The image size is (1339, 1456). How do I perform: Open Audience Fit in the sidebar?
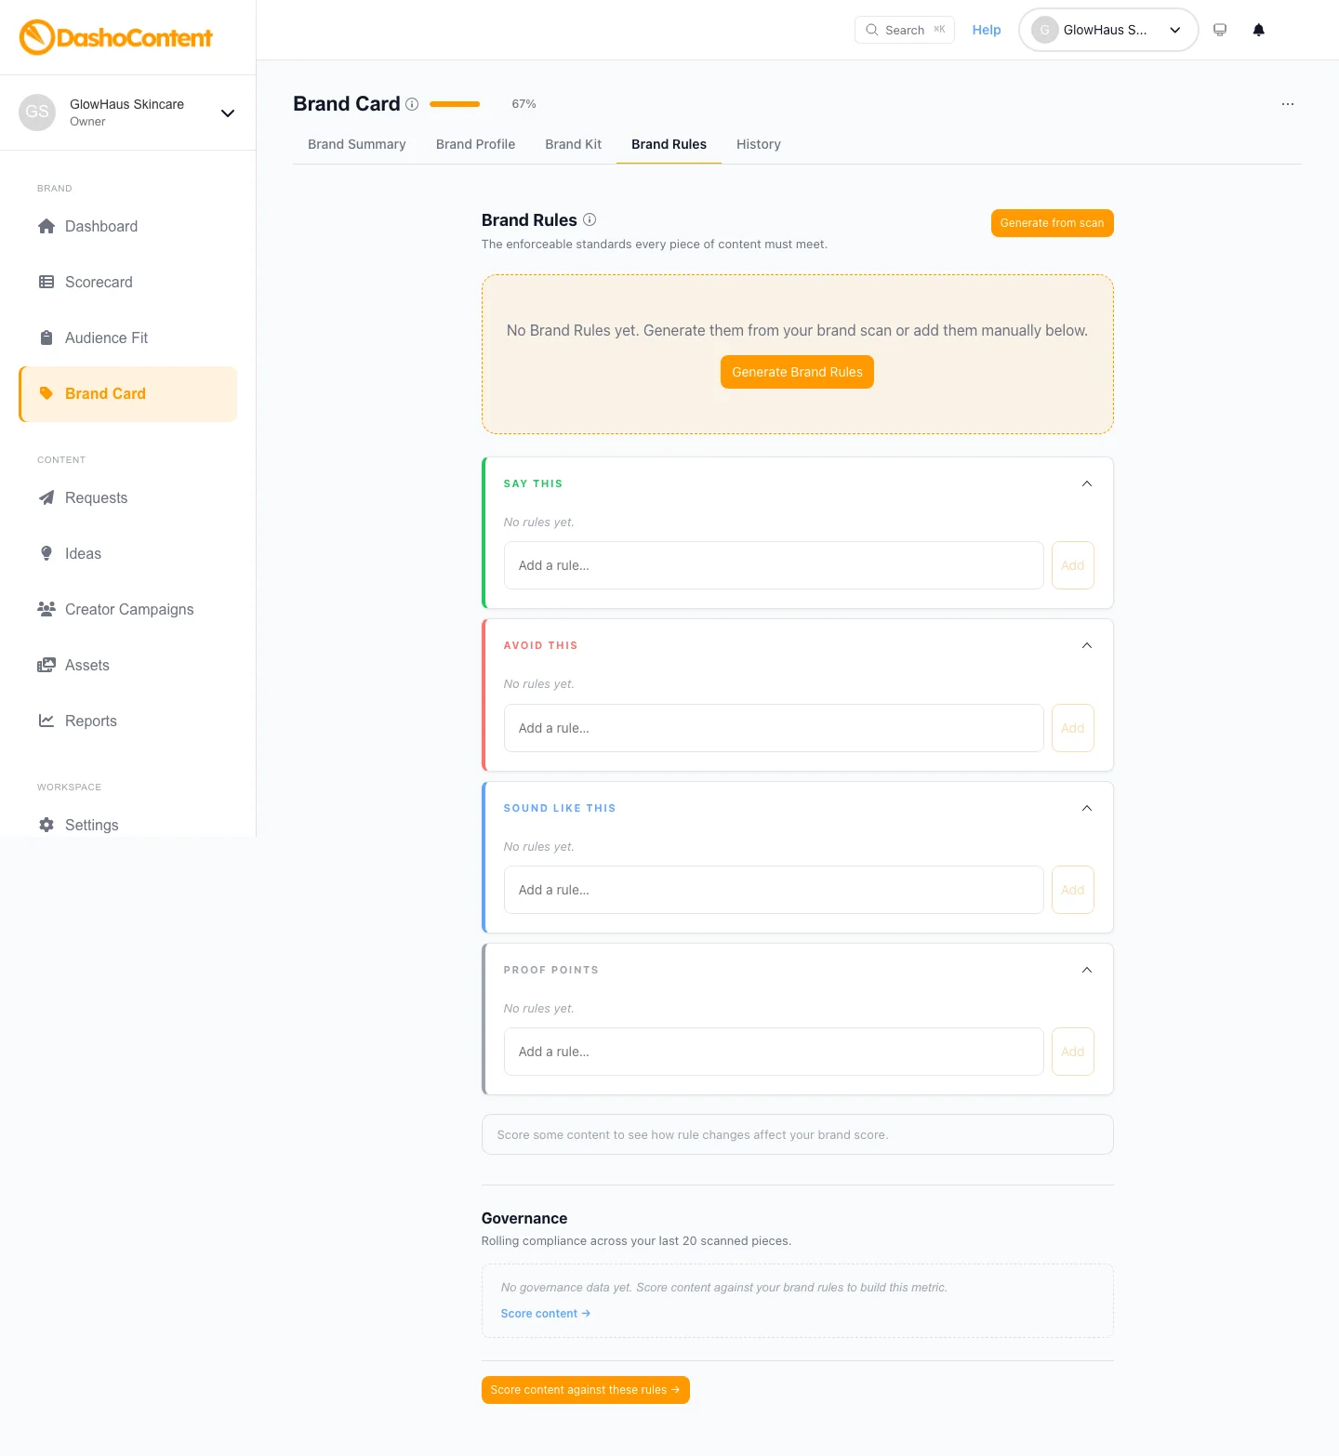pos(127,338)
